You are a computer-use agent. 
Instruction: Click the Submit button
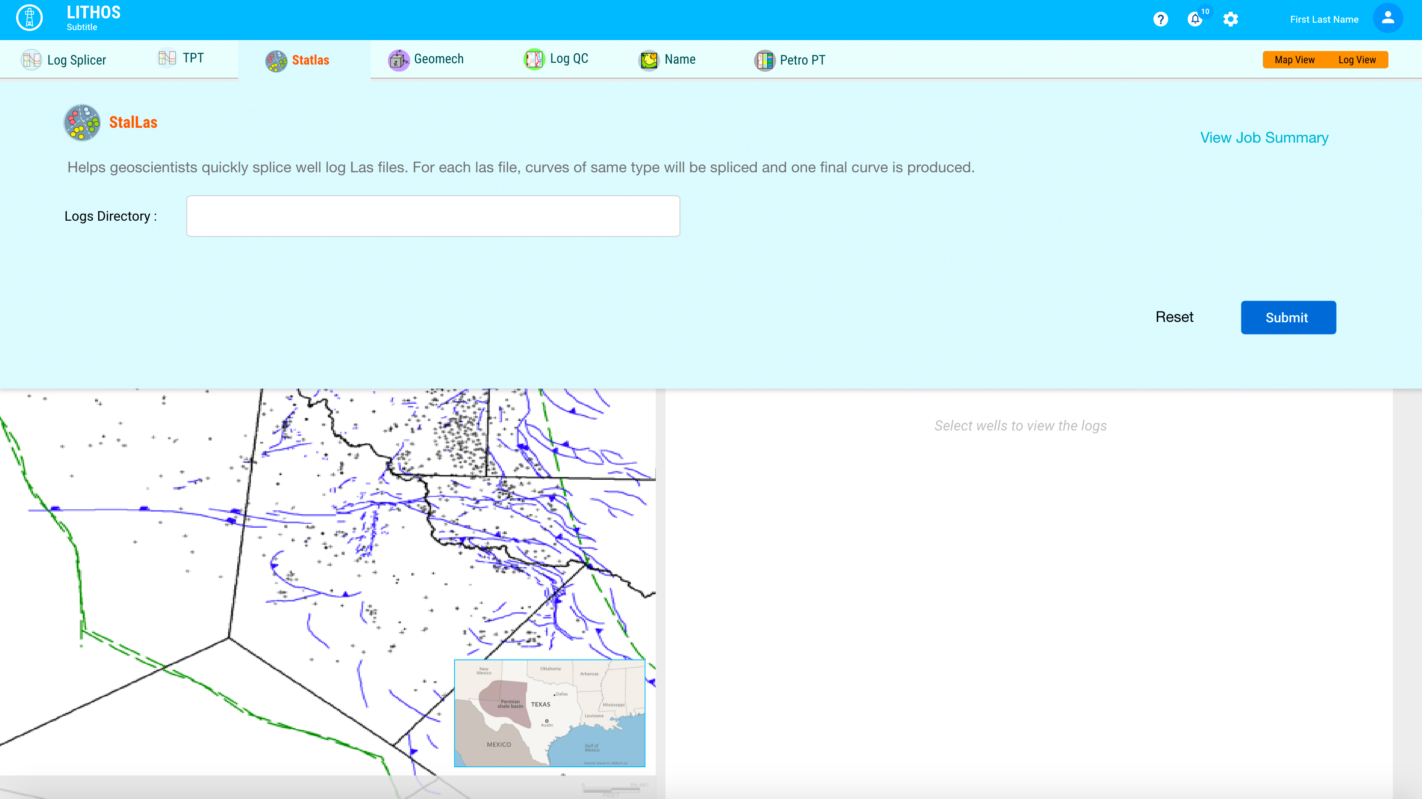(x=1288, y=317)
